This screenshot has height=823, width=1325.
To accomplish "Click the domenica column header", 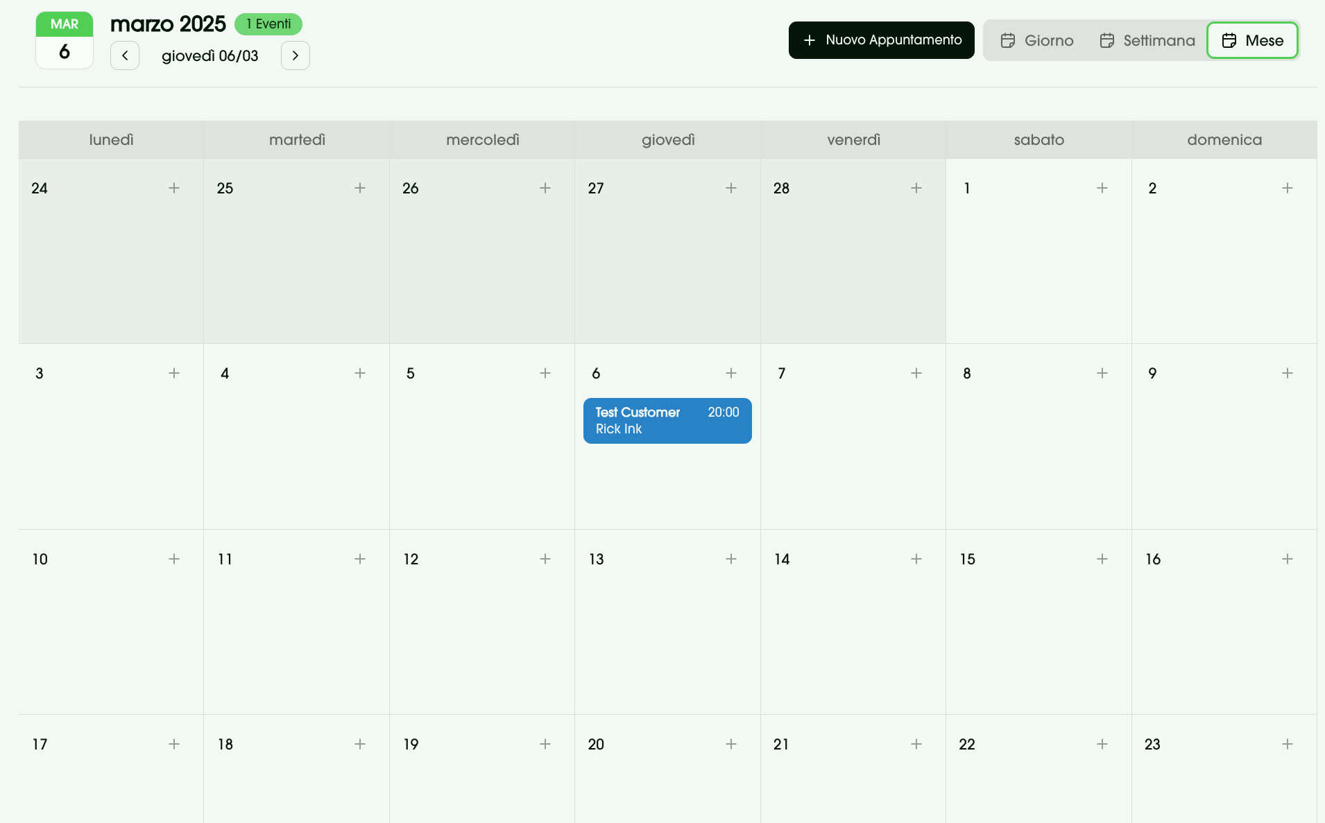I will [1224, 140].
